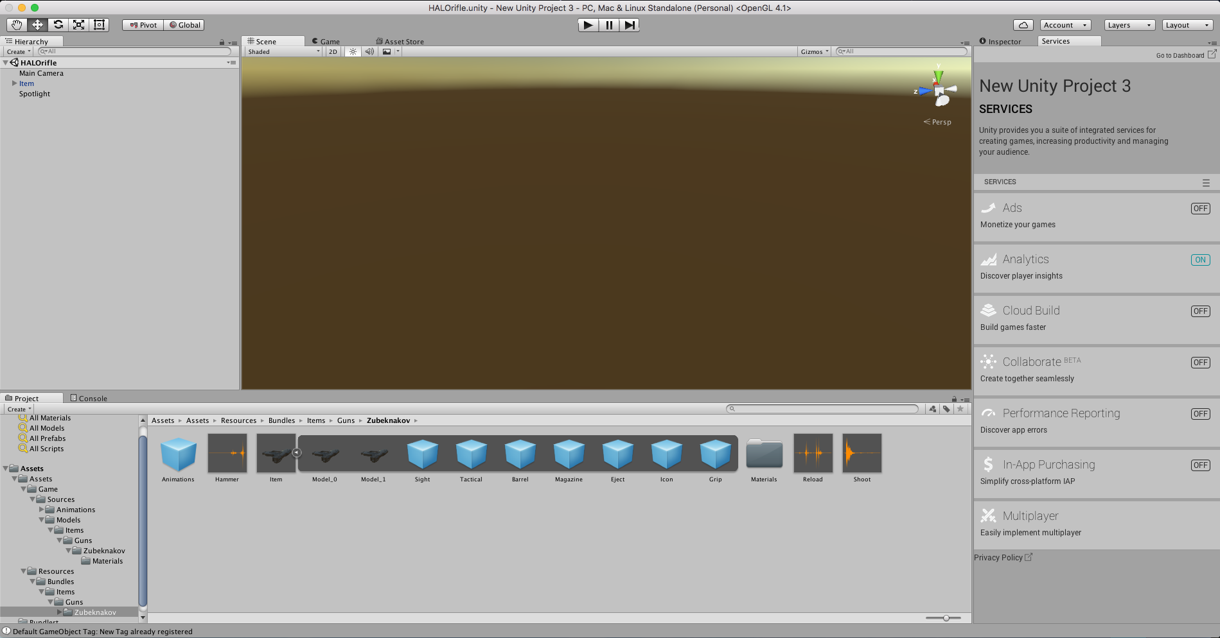Toggle the Performance Reporting switch
Image resolution: width=1220 pixels, height=638 pixels.
(1200, 414)
